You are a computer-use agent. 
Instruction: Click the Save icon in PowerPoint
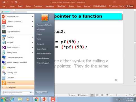4,2
